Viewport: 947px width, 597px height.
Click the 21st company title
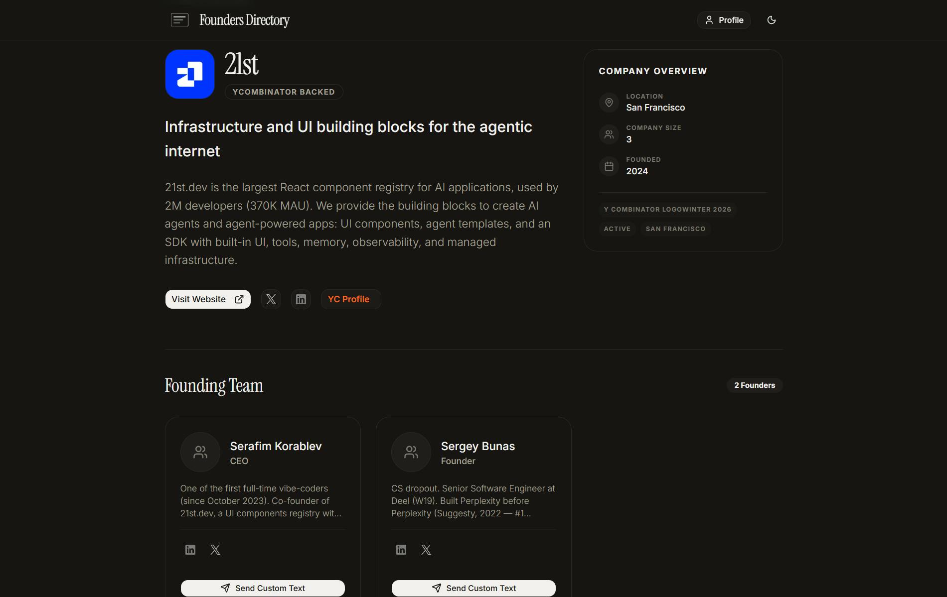(x=242, y=64)
